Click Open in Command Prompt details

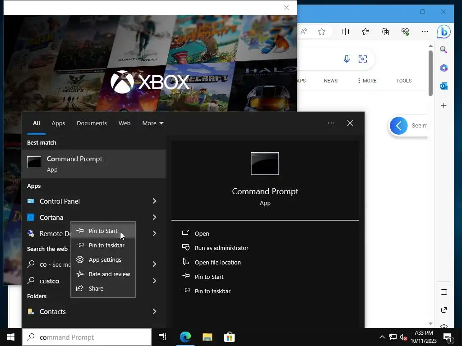point(202,234)
